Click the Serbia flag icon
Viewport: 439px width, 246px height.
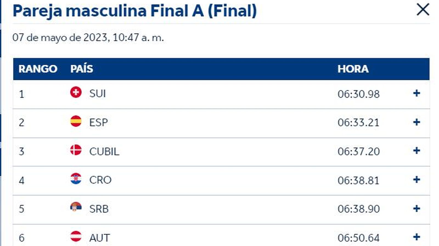pyautogui.click(x=76, y=207)
